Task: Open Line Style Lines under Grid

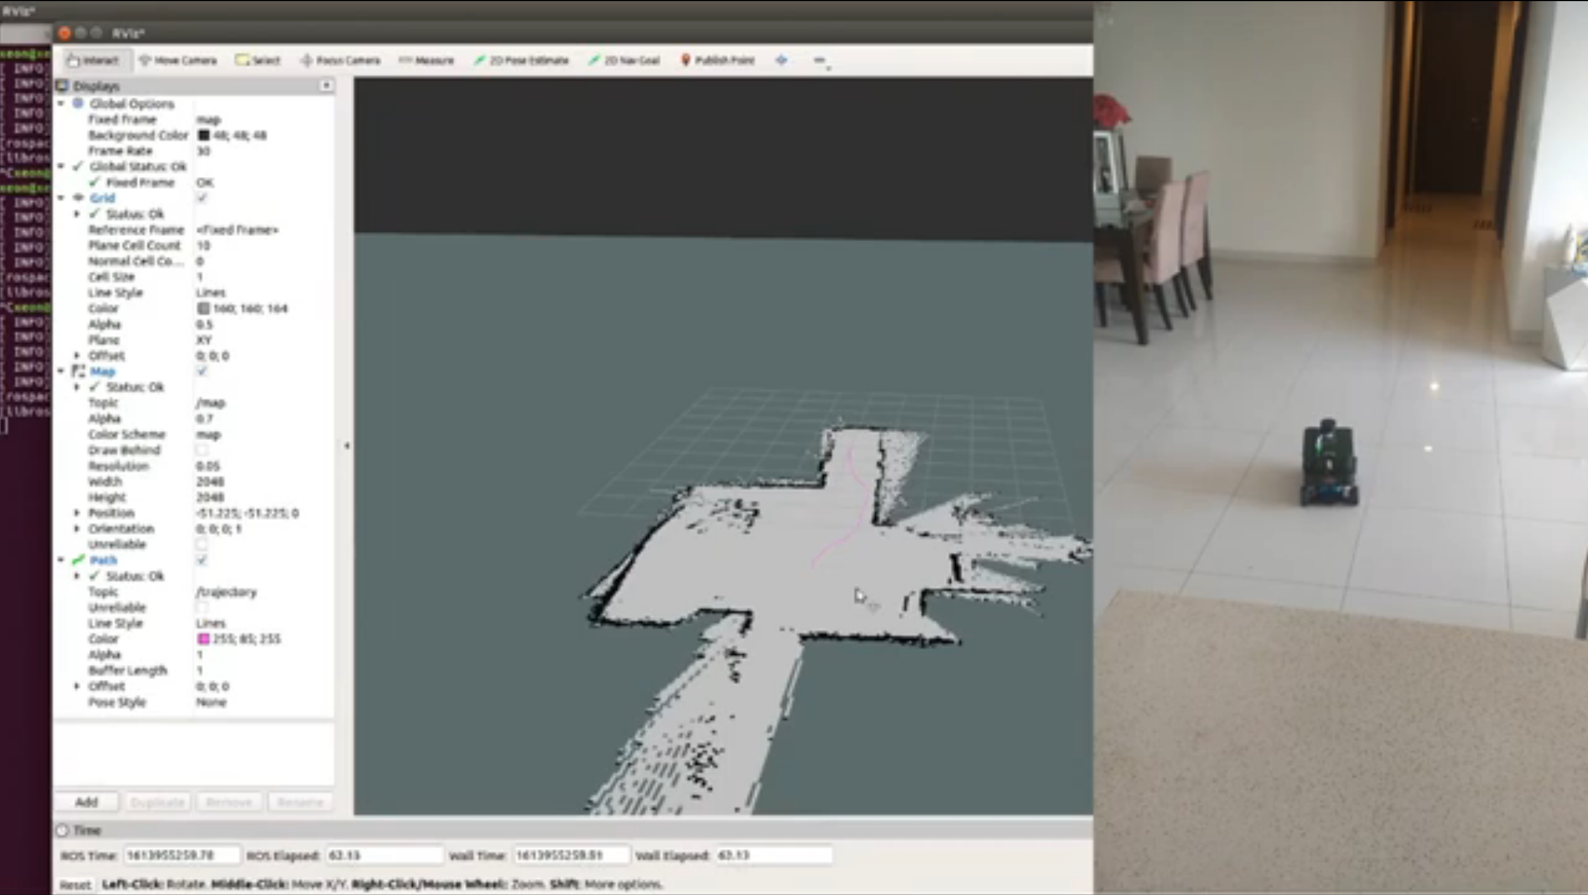Action: click(211, 293)
